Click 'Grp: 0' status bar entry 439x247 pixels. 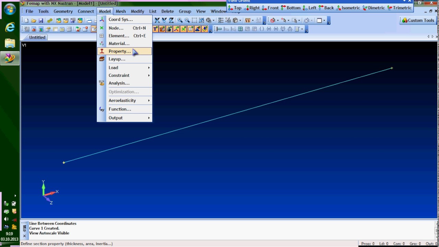(x=415, y=244)
